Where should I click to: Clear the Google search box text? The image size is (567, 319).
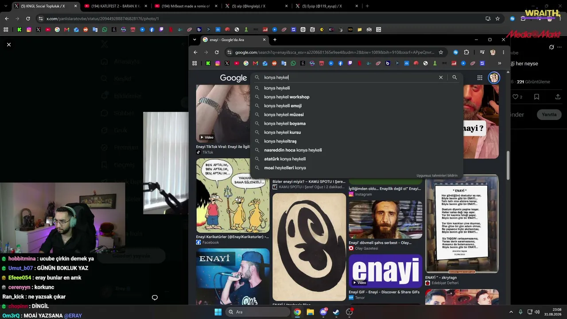pyautogui.click(x=441, y=78)
